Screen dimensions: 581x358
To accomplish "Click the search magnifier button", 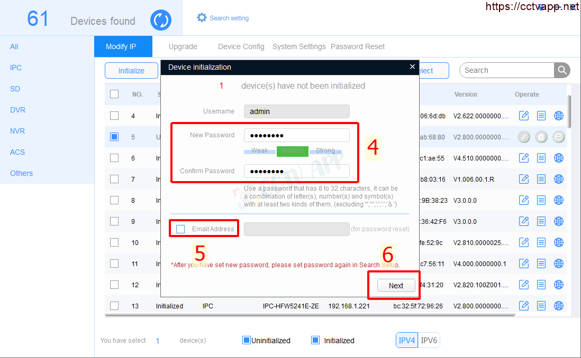I will coord(561,70).
